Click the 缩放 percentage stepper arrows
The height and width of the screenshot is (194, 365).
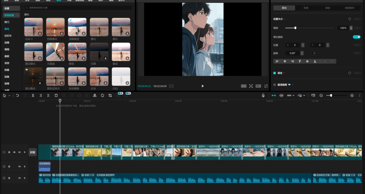click(351, 28)
